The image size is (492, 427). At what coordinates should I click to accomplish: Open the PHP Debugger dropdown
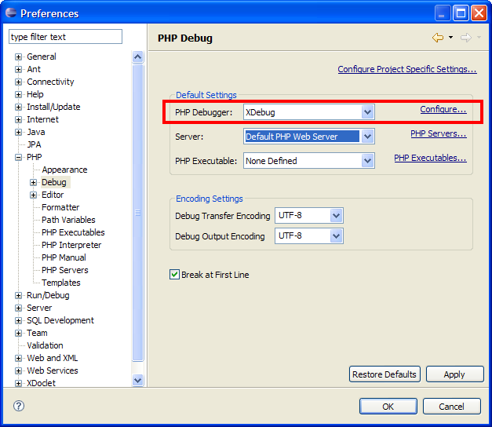tap(367, 112)
